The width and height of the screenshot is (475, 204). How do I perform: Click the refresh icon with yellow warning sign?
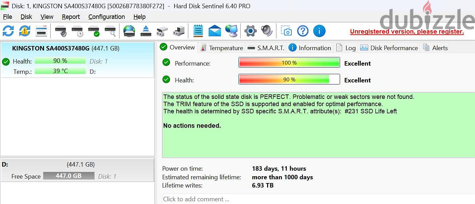pyautogui.click(x=25, y=31)
